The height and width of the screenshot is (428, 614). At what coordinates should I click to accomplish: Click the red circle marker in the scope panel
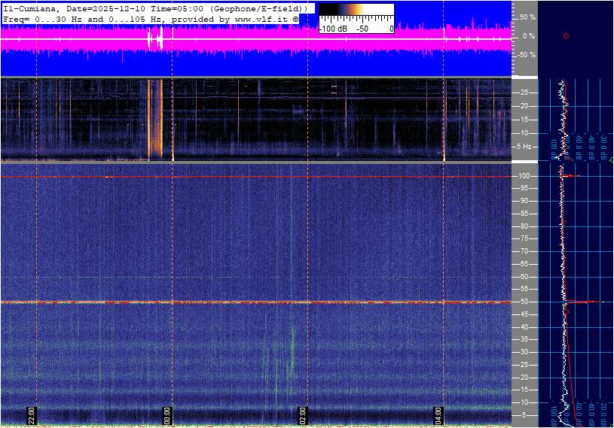click(566, 35)
